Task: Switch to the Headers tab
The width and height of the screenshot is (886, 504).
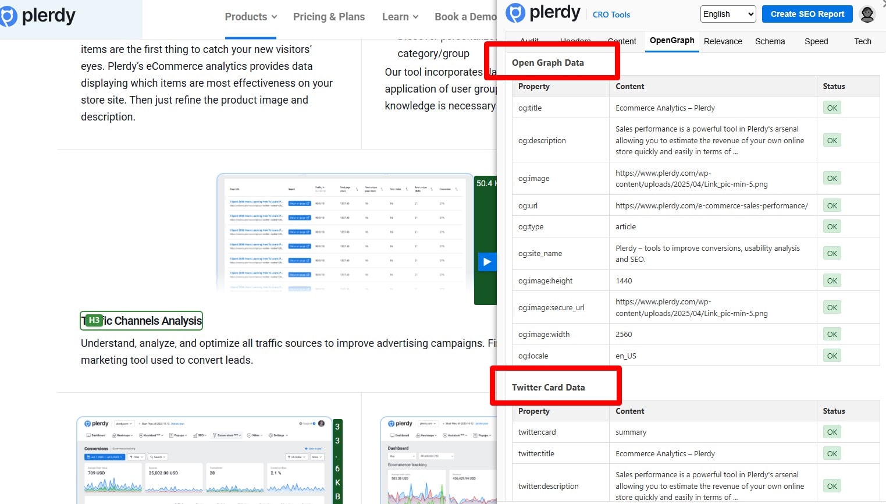Action: tap(574, 41)
